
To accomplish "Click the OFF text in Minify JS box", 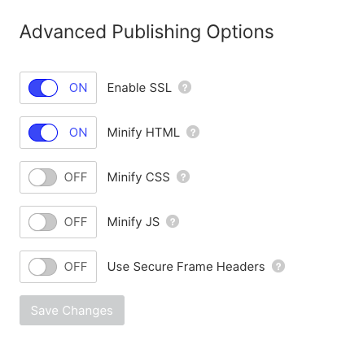I will pyautogui.click(x=76, y=222).
